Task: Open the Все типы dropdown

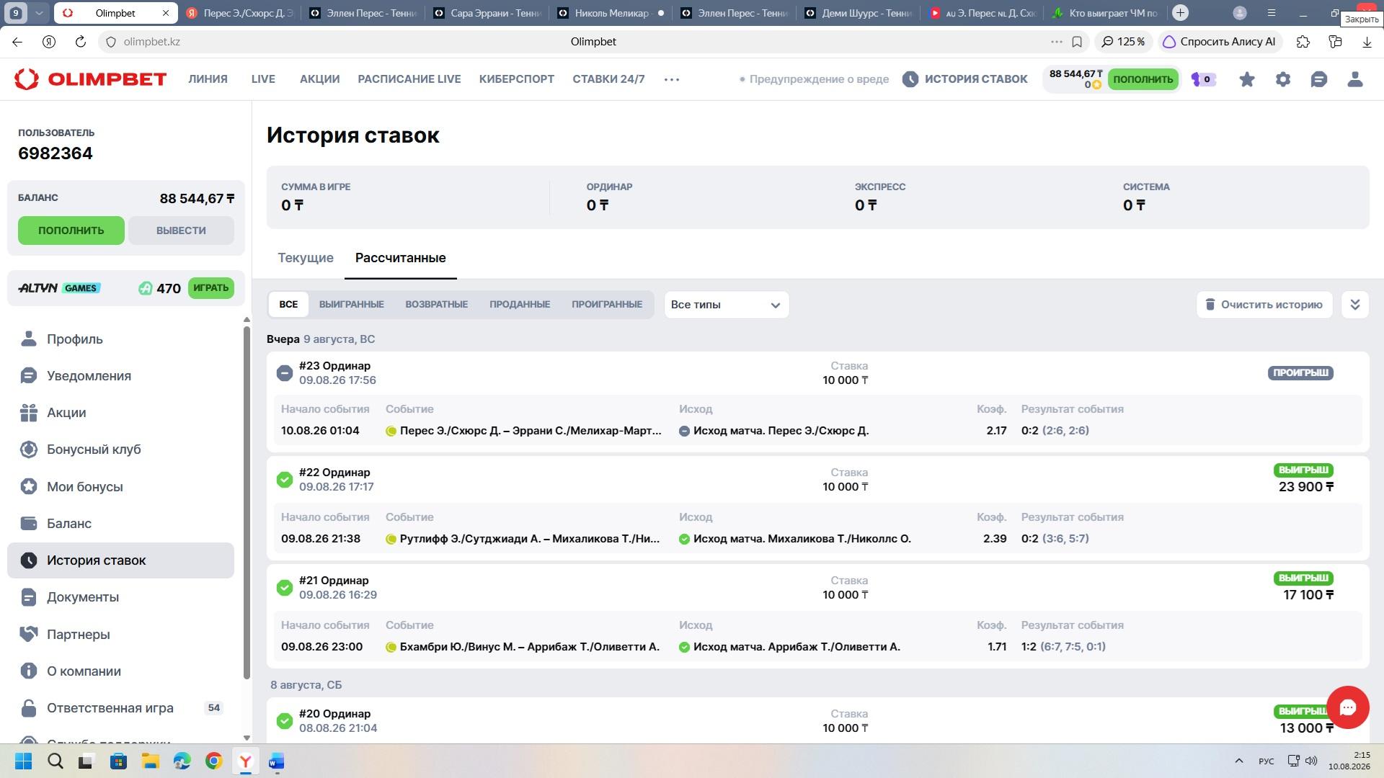Action: pos(726,305)
